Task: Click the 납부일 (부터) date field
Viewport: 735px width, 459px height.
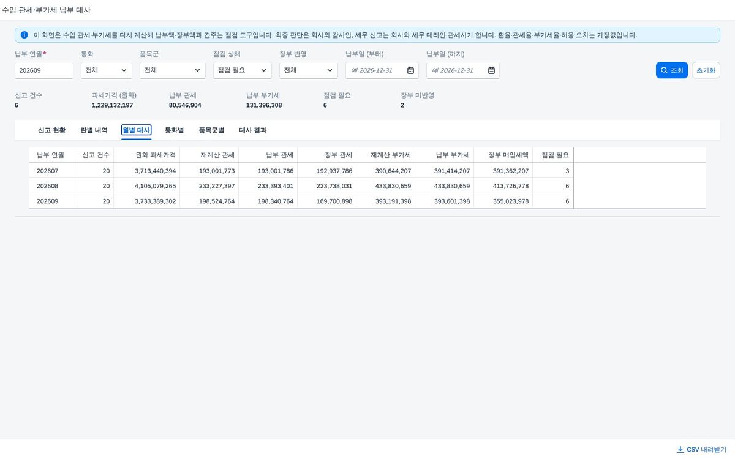Action: coord(382,70)
